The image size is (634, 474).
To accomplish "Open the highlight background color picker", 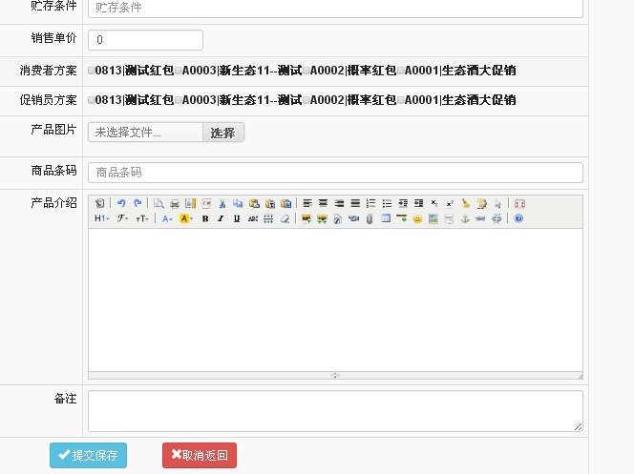I will [x=186, y=218].
